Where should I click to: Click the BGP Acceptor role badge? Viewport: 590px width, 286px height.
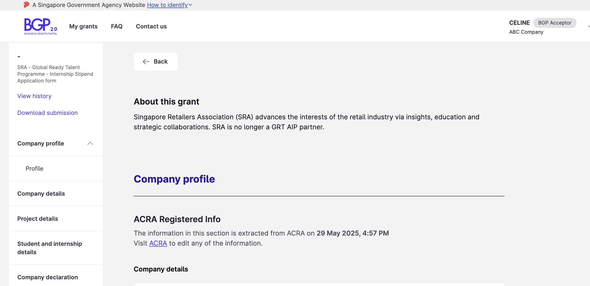[x=555, y=23]
